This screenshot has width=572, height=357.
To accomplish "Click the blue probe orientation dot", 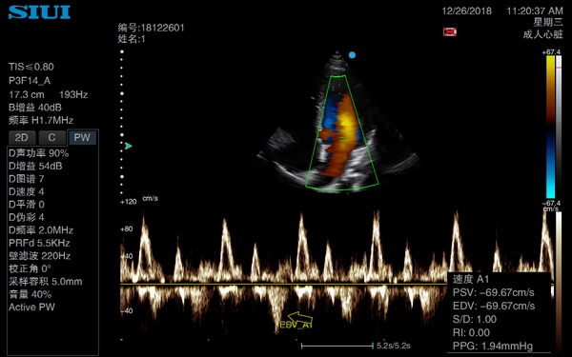I will click(x=352, y=55).
